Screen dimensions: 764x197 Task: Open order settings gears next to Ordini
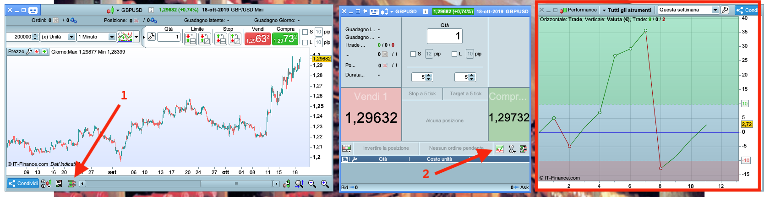[73, 20]
